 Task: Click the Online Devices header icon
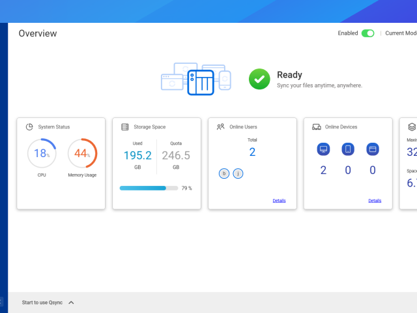tap(316, 127)
